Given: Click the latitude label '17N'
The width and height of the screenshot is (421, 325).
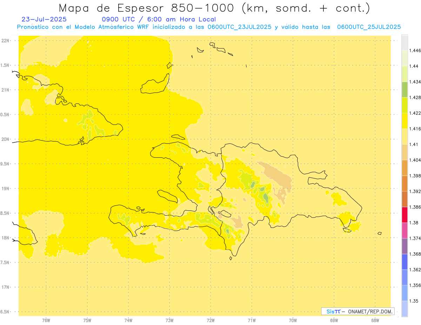Looking at the screenshot, I should 5,287.
